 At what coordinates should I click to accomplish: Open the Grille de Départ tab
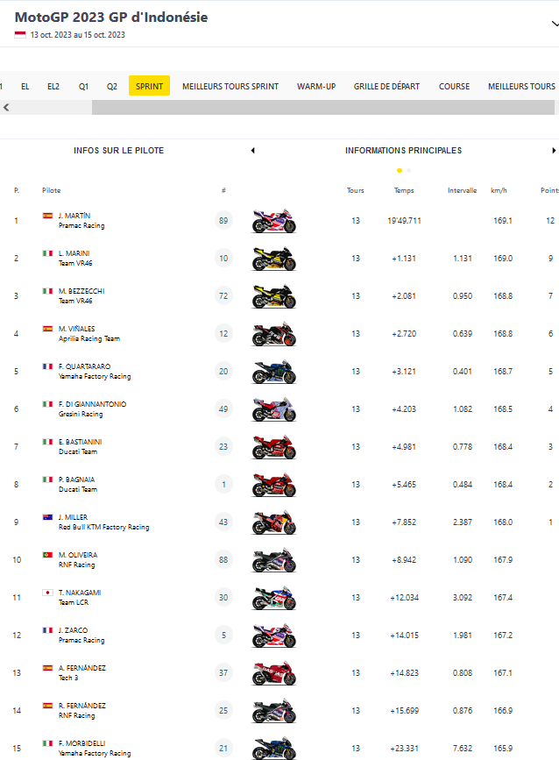click(386, 87)
